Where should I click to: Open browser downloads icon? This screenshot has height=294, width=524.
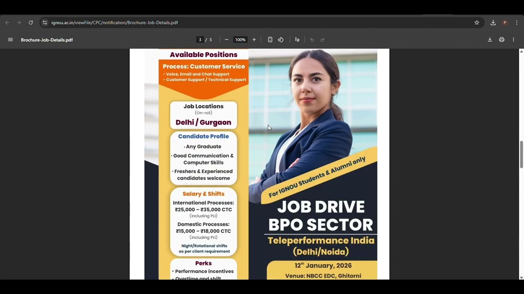(493, 22)
